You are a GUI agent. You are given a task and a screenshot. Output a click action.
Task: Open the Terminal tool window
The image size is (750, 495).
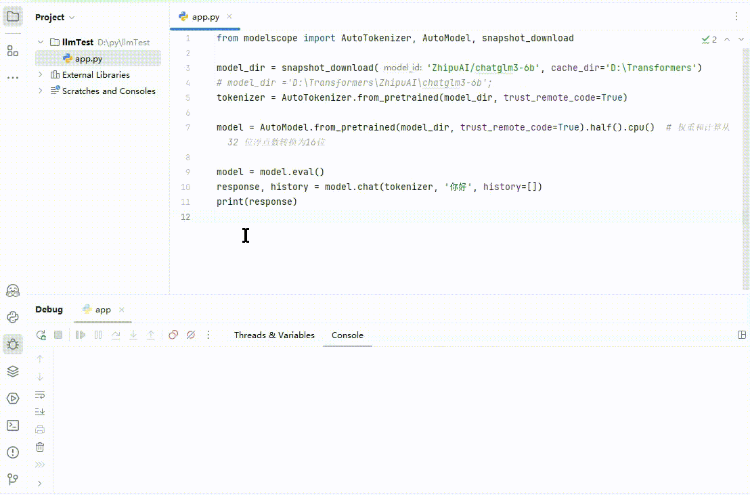click(13, 425)
